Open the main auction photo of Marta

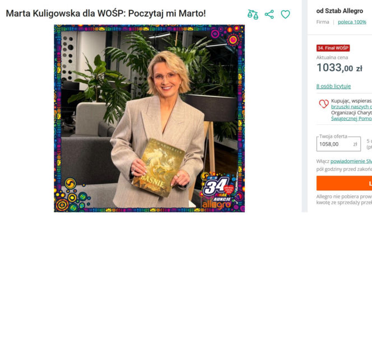[149, 118]
